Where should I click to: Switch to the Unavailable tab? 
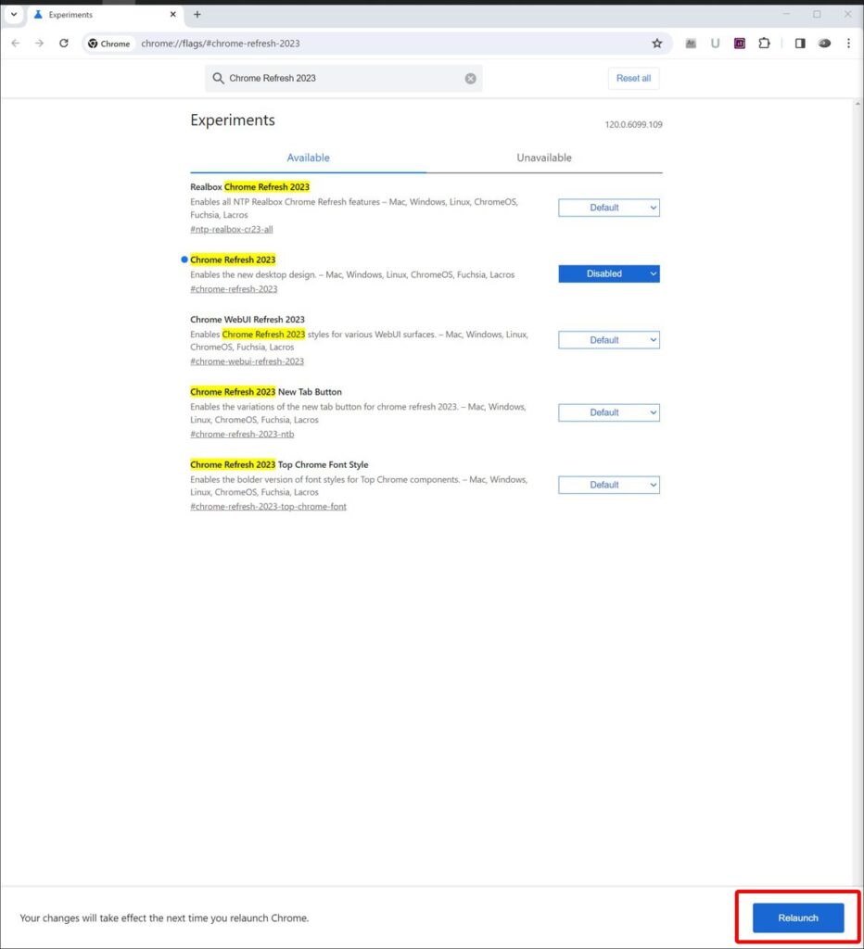point(543,158)
